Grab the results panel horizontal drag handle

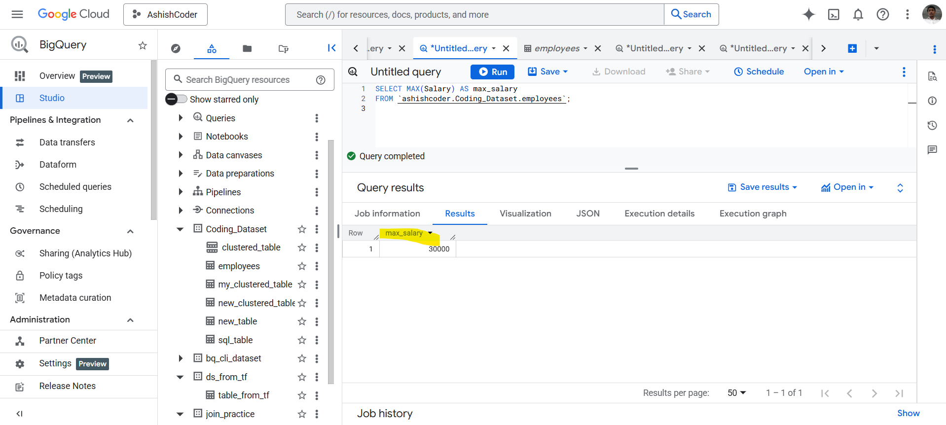point(631,169)
